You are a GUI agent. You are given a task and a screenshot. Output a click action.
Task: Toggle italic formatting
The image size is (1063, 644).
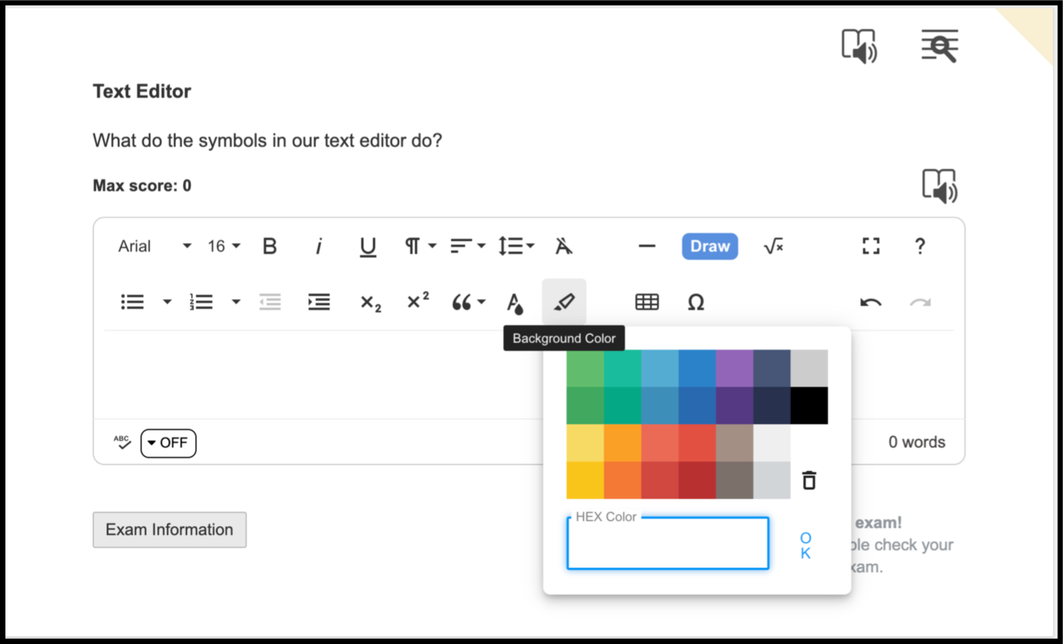pos(318,246)
